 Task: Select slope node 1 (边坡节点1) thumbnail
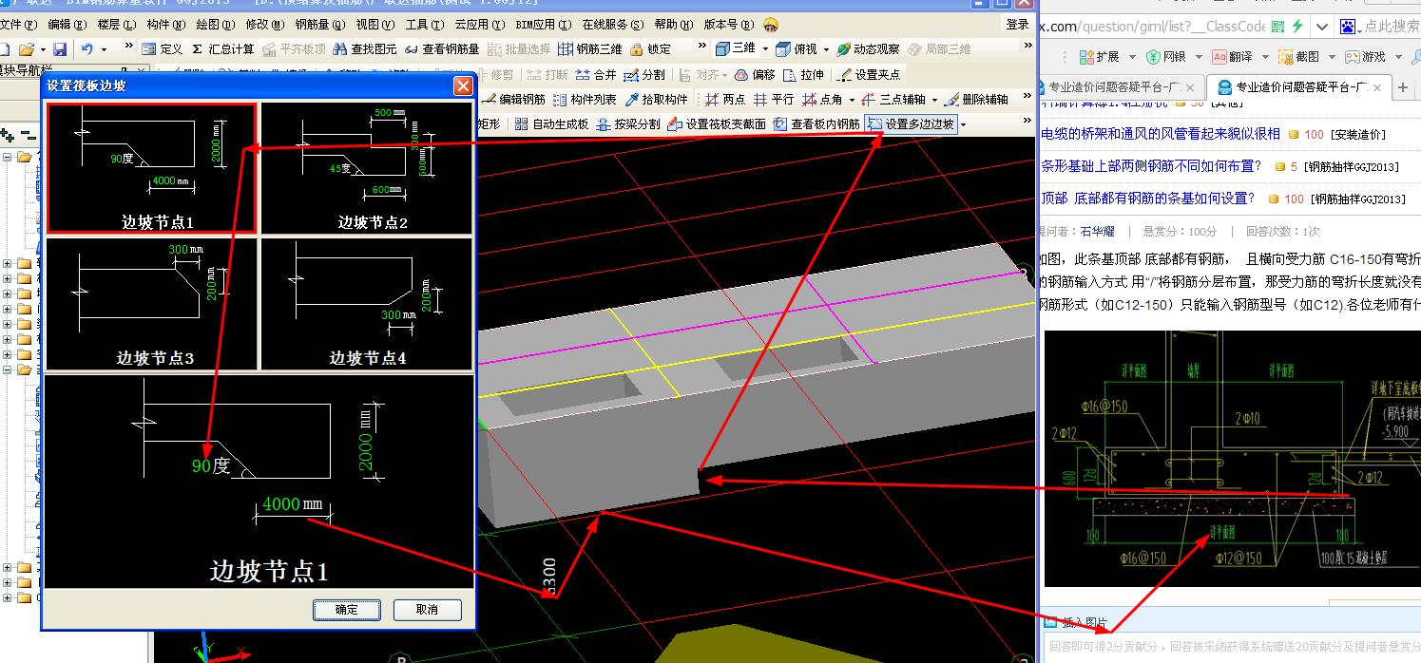point(152,168)
